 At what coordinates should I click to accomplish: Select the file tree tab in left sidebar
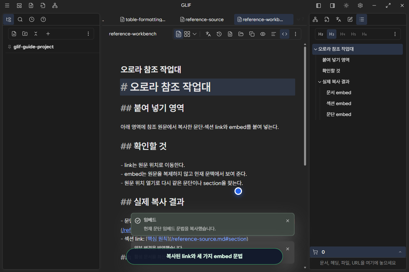pos(9,19)
